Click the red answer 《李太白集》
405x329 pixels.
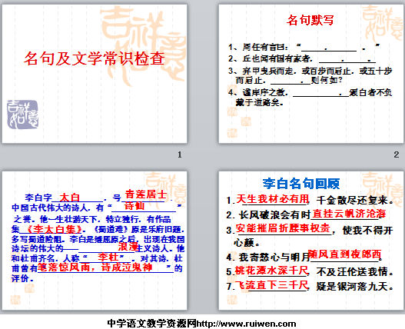(x=55, y=229)
